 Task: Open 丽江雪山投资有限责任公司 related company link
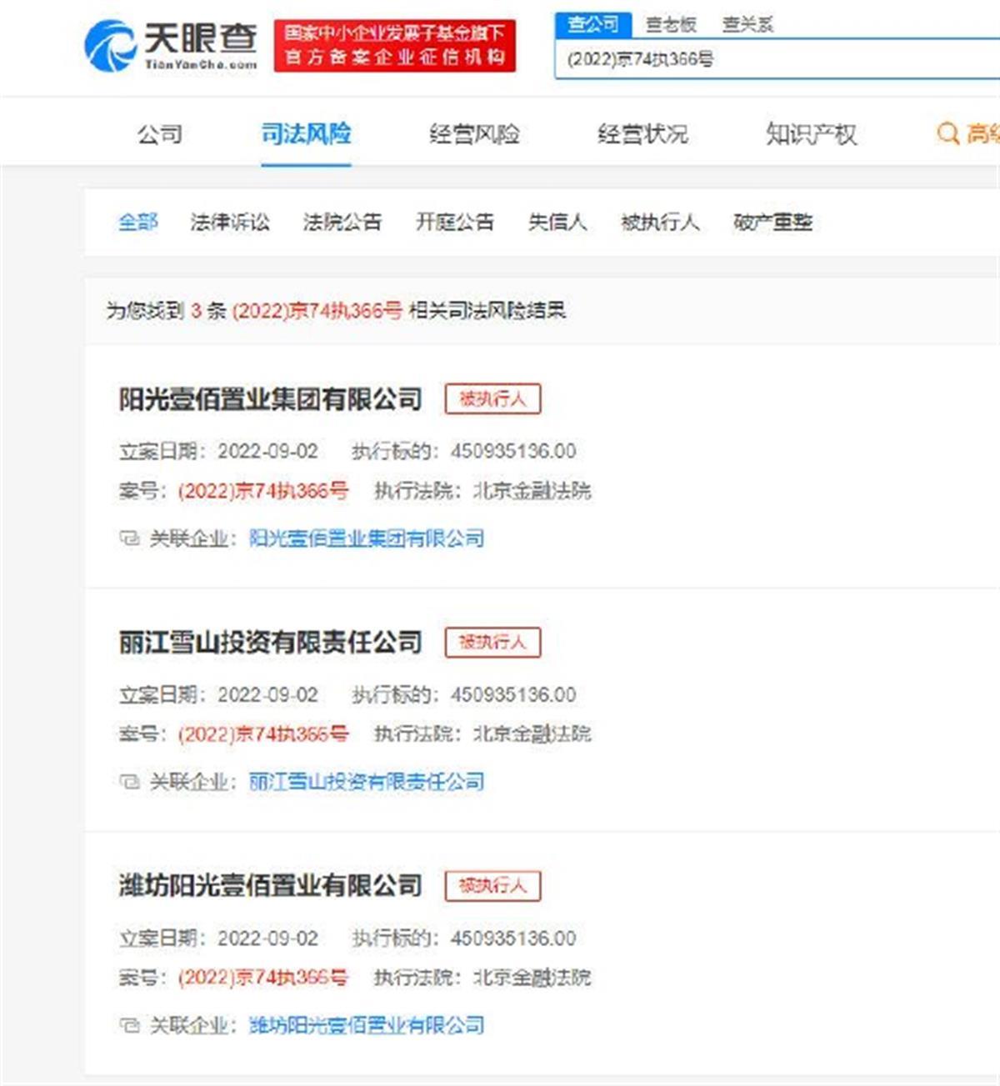coord(367,782)
